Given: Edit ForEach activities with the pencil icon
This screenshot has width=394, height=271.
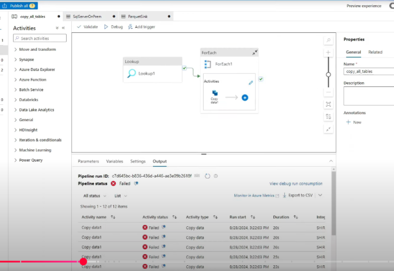Looking at the screenshot, I should [251, 82].
